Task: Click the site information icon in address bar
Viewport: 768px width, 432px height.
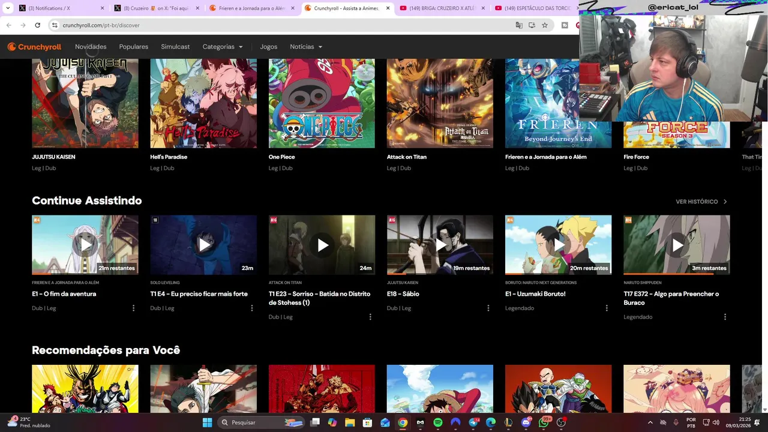Action: [54, 25]
